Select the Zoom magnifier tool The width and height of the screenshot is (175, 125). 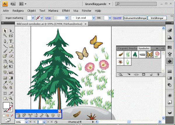click(x=11, y=98)
